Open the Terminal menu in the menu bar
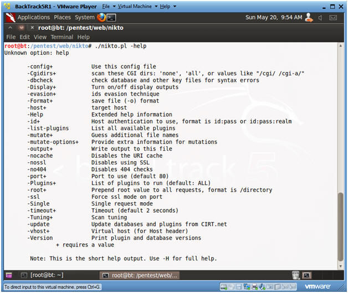The height and width of the screenshot is (293, 348). pyautogui.click(x=62, y=37)
